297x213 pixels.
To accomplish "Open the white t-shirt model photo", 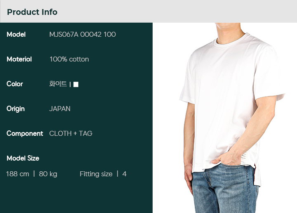I will pyautogui.click(x=225, y=118).
